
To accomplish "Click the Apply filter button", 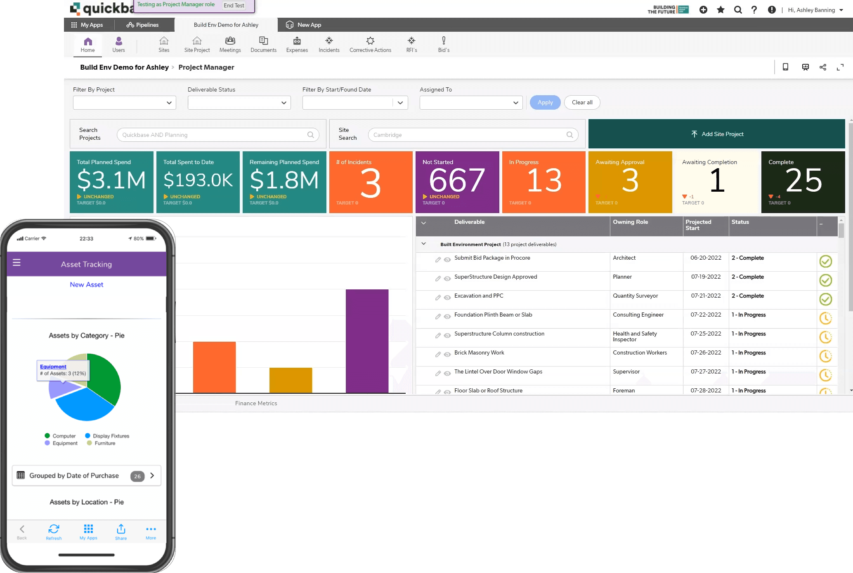I will coord(545,102).
